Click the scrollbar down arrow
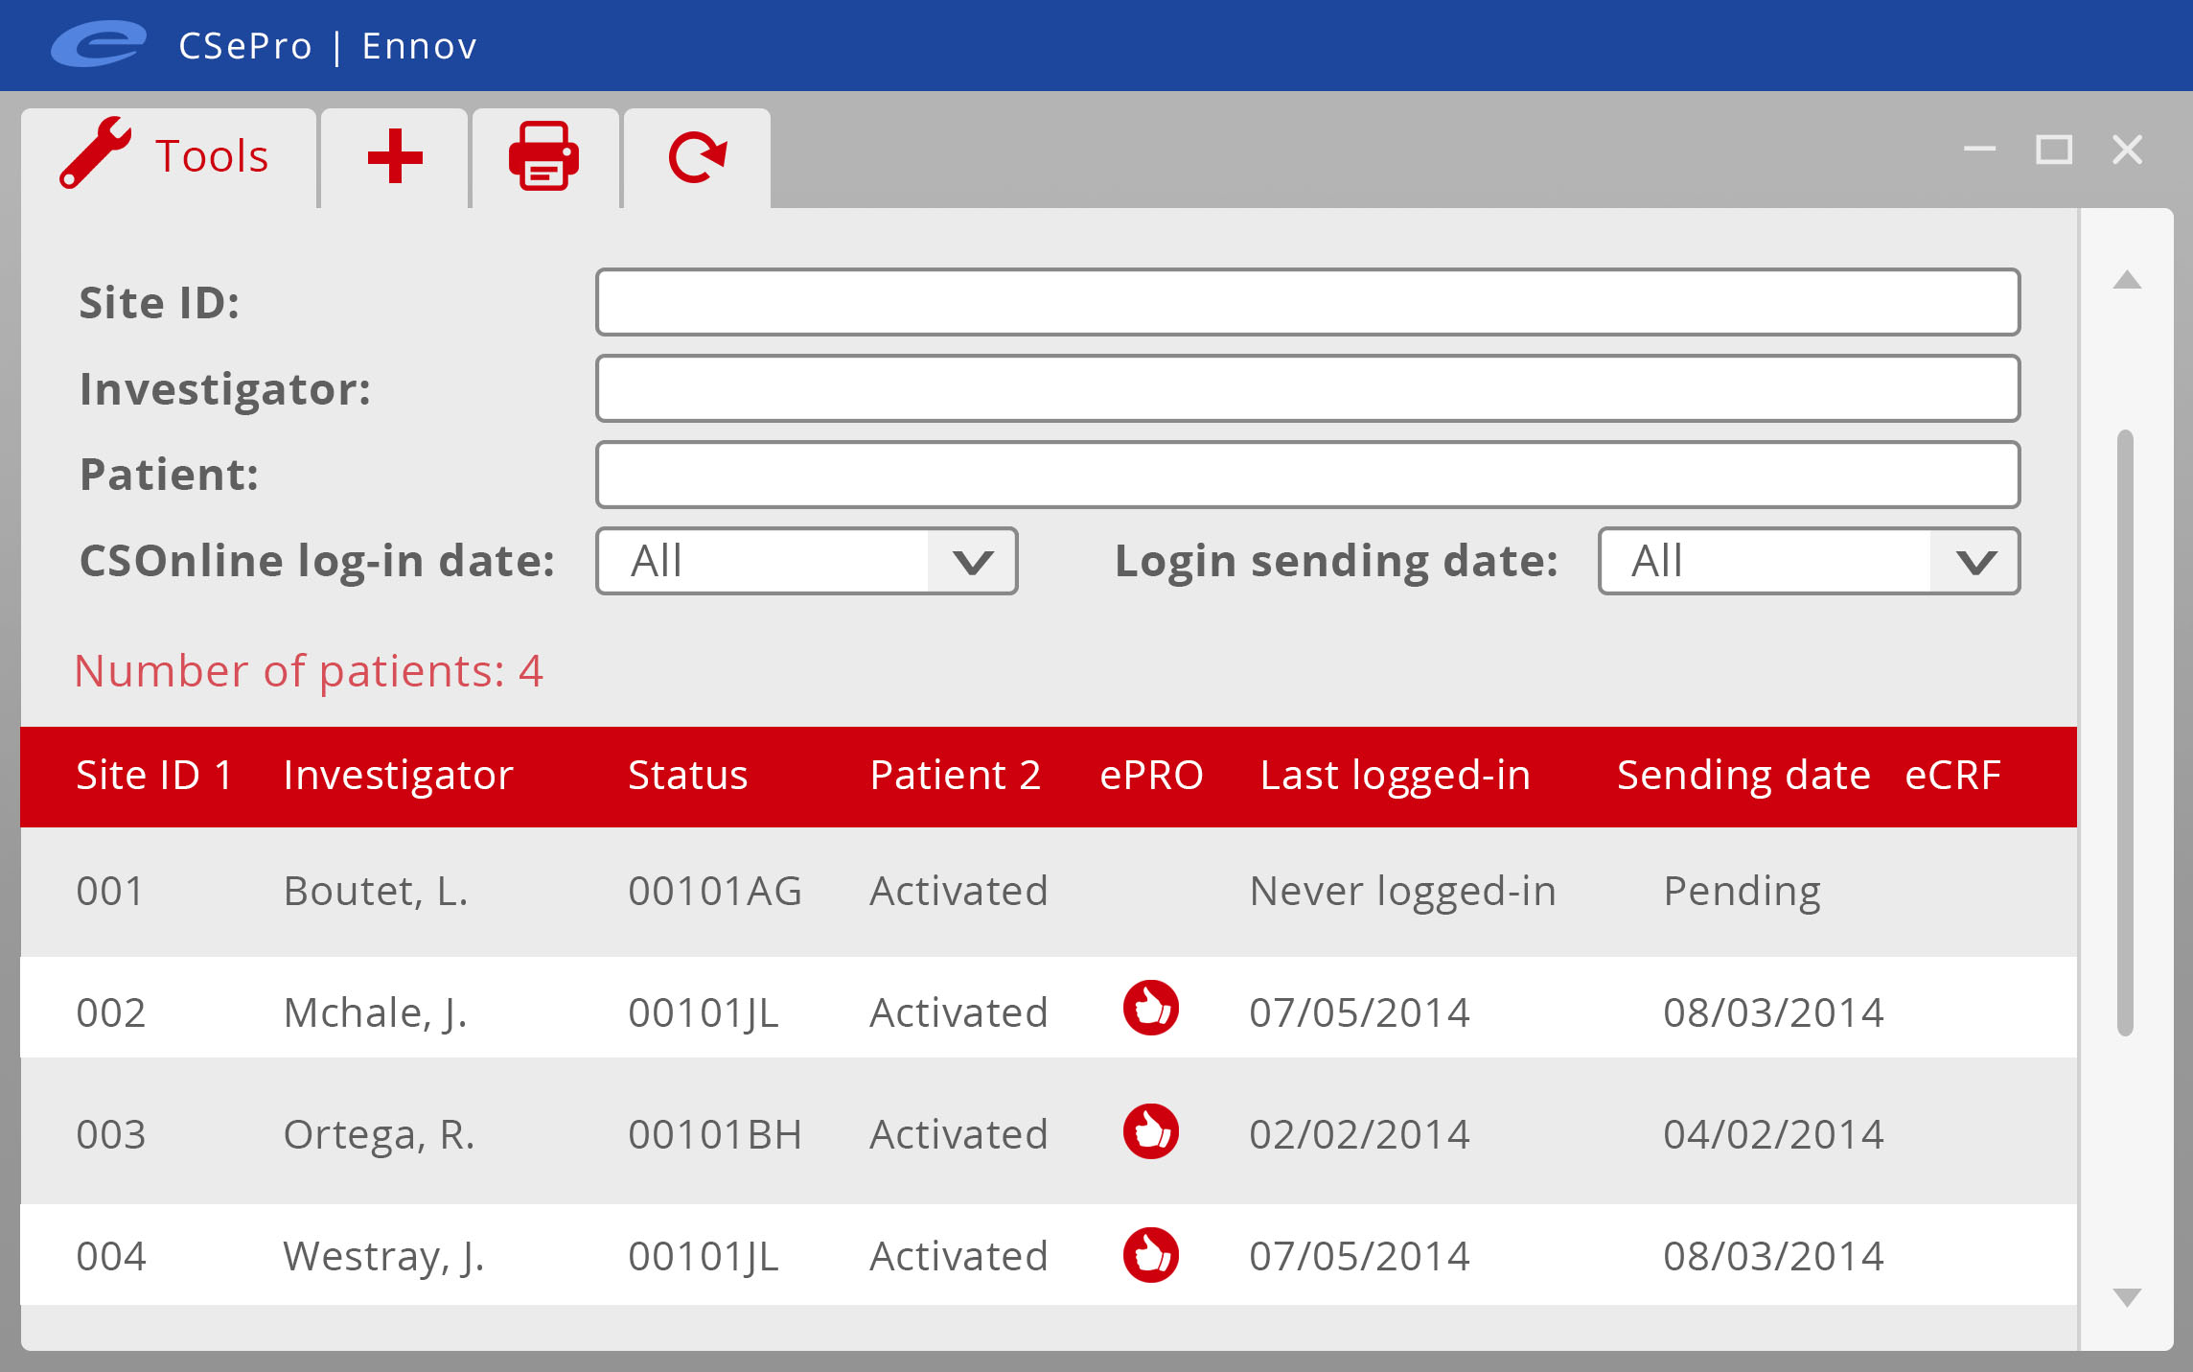The image size is (2193, 1372). point(2127,1298)
